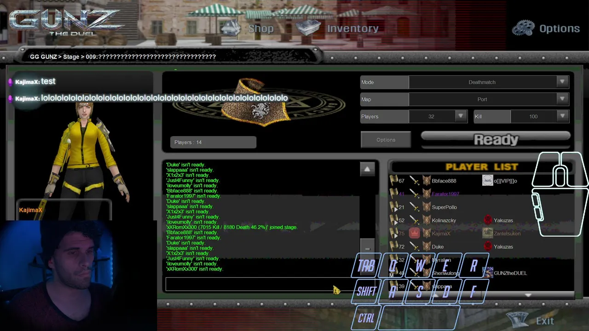Select player Bbface888 in list
This screenshot has height=331, width=589.
click(x=444, y=181)
